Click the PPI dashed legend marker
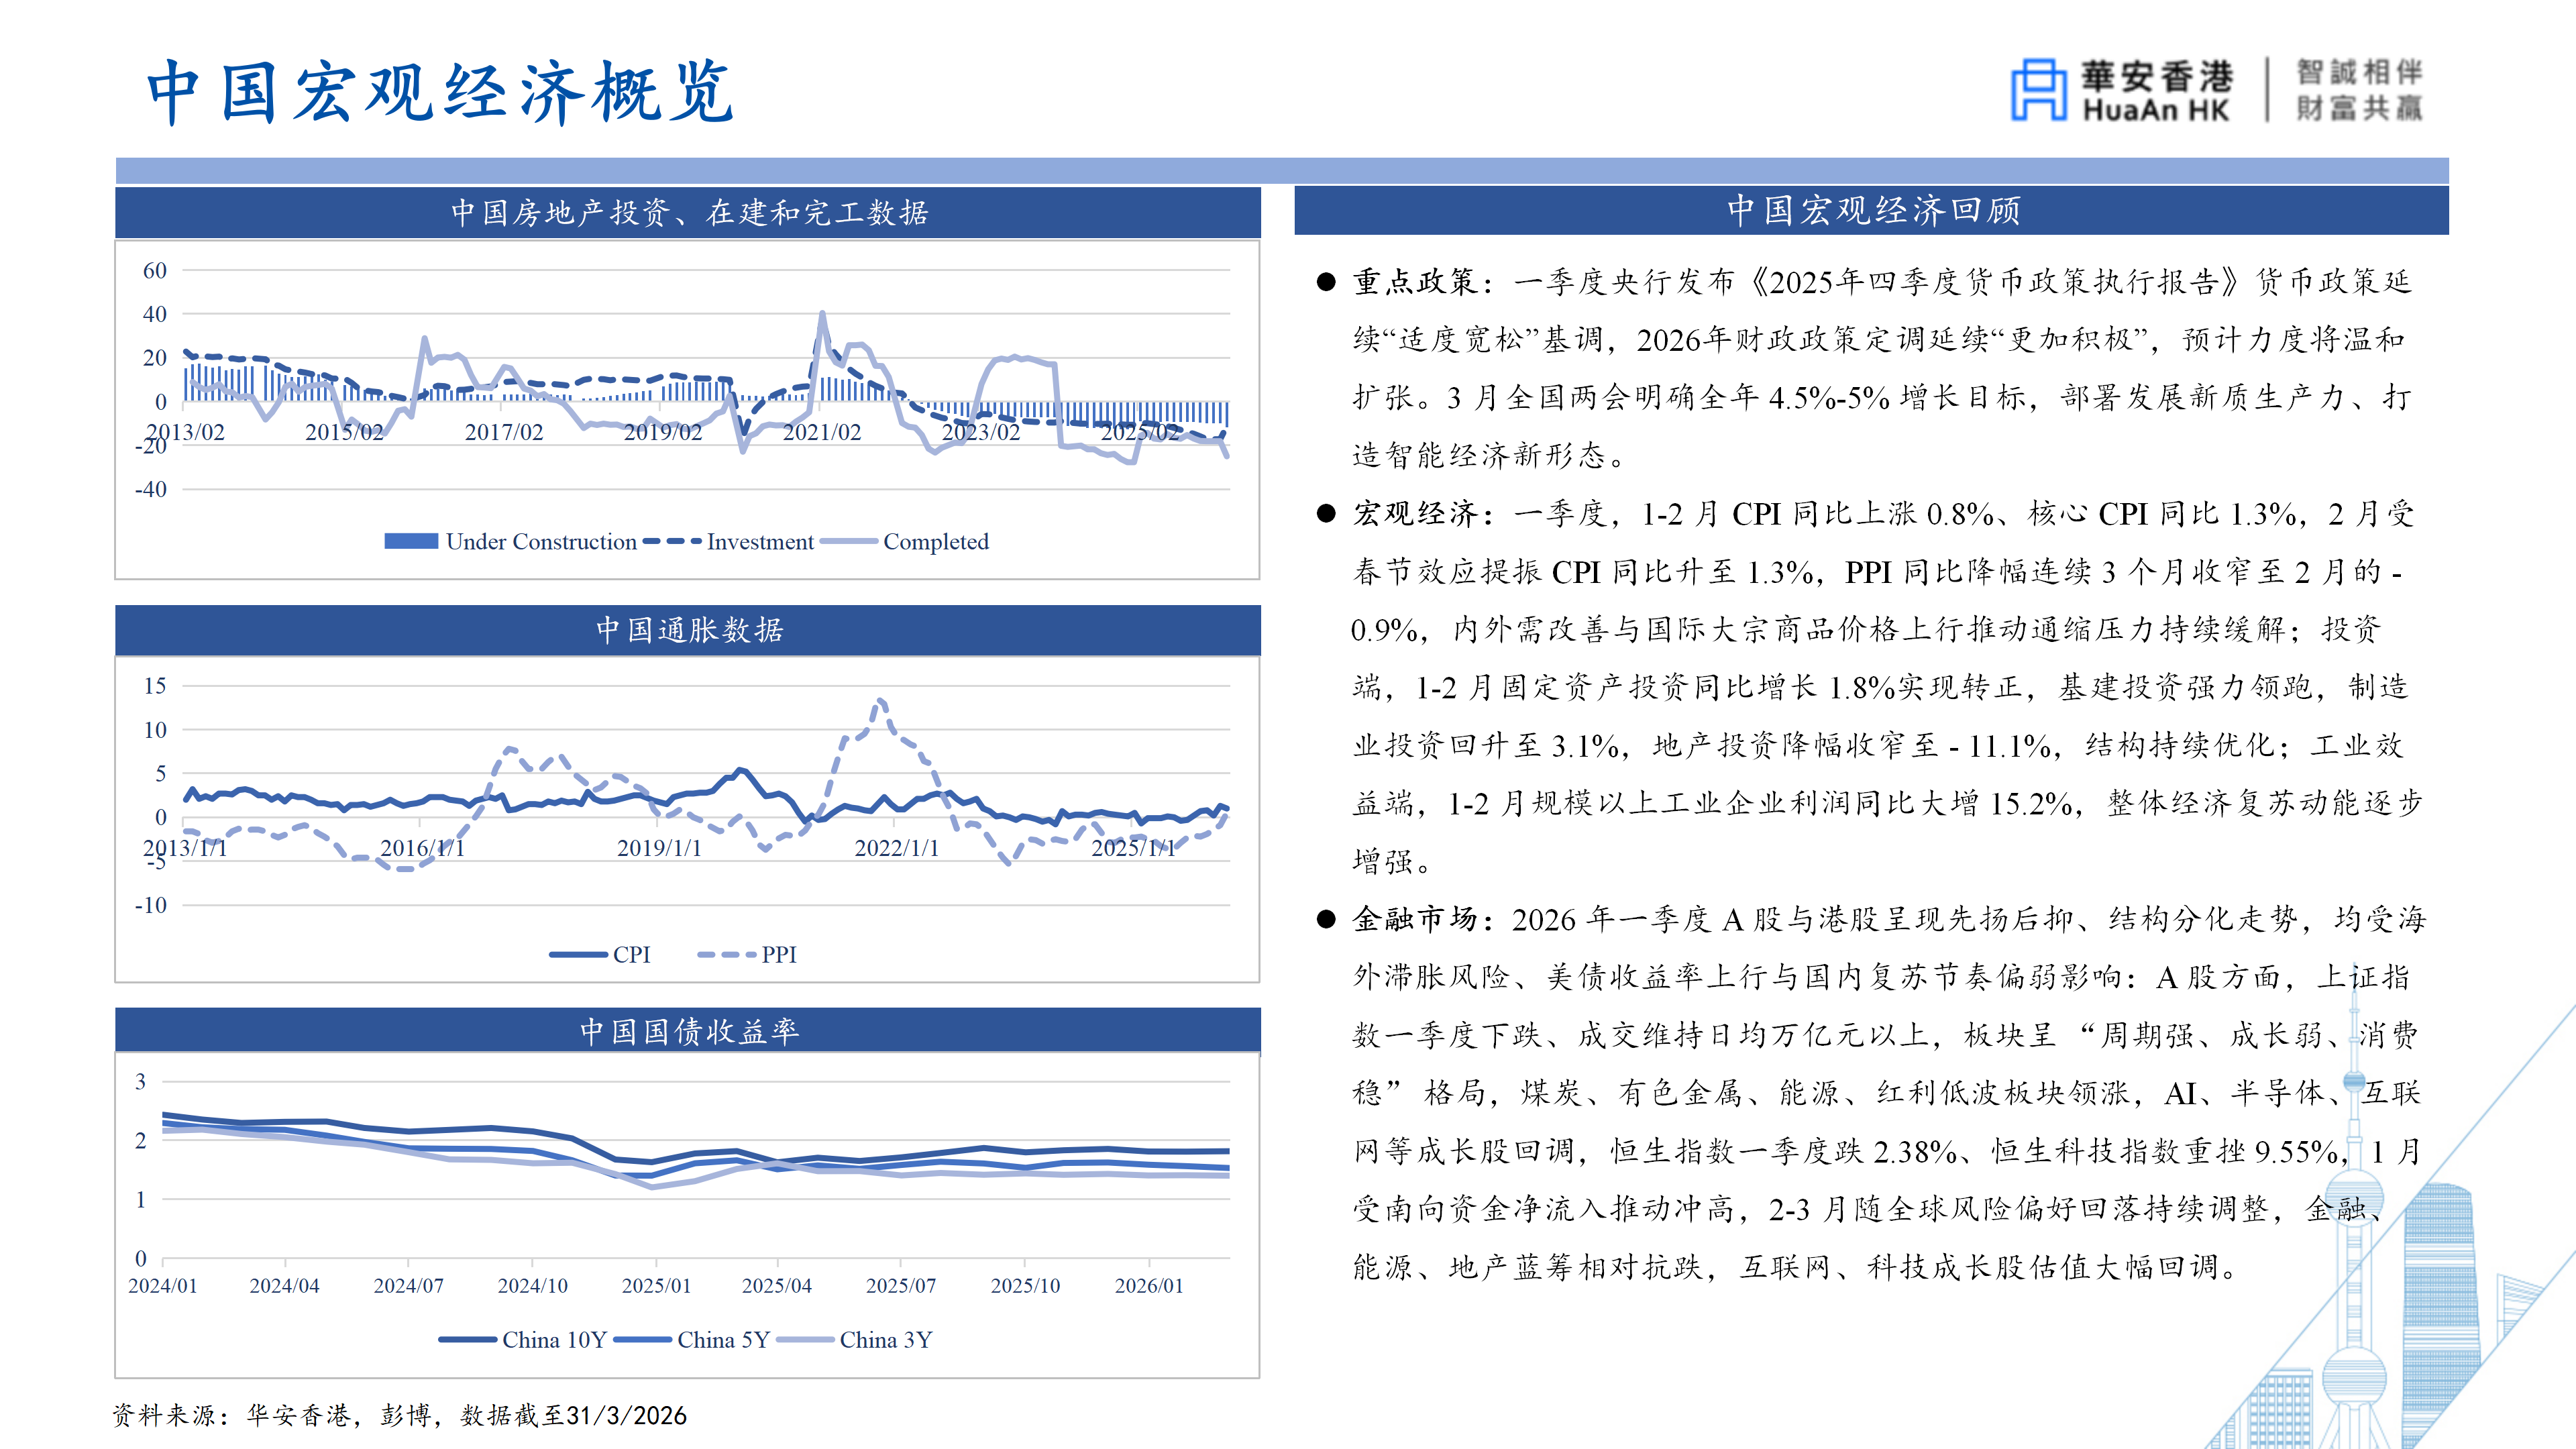The height and width of the screenshot is (1449, 2576). point(726,954)
